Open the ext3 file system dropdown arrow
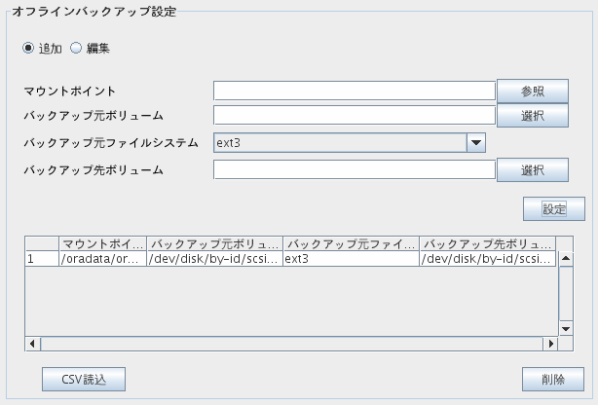 475,143
